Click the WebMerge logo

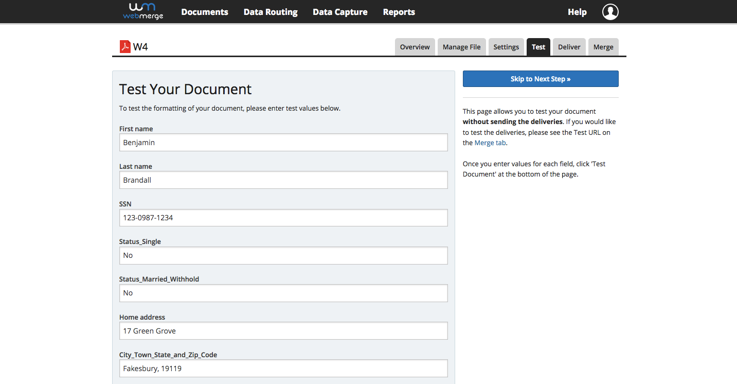143,11
